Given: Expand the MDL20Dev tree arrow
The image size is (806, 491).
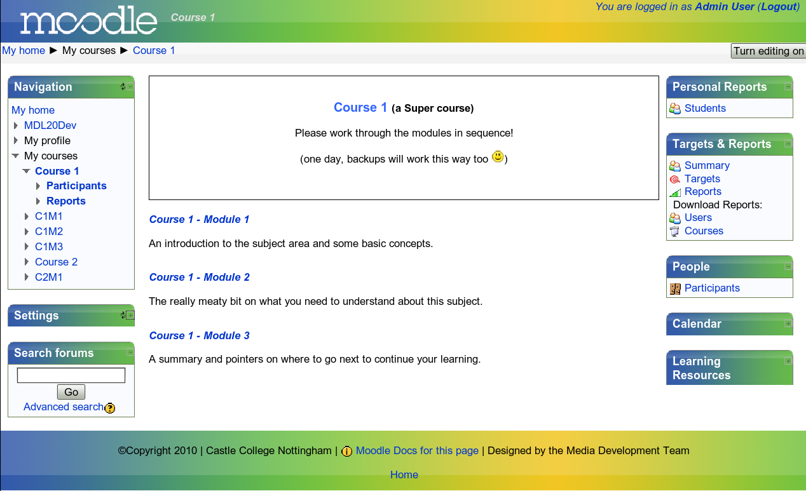Looking at the screenshot, I should (x=16, y=126).
